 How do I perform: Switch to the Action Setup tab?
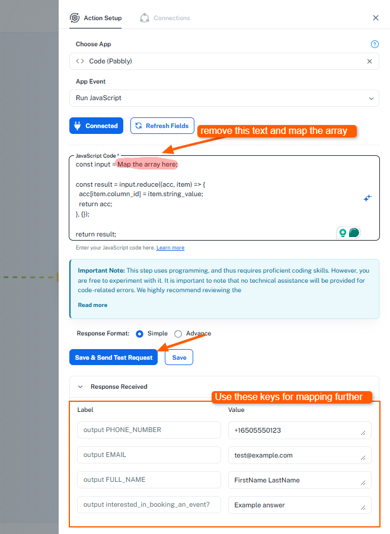click(103, 18)
